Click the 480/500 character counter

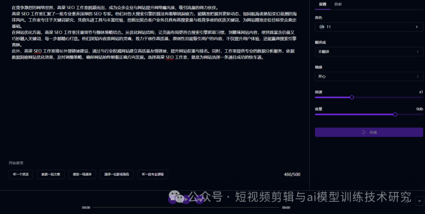pyautogui.click(x=292, y=174)
